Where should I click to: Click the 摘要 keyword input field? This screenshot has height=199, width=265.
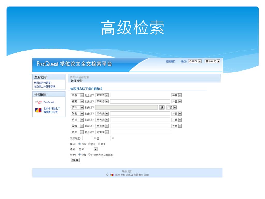pyautogui.click(x=140, y=101)
